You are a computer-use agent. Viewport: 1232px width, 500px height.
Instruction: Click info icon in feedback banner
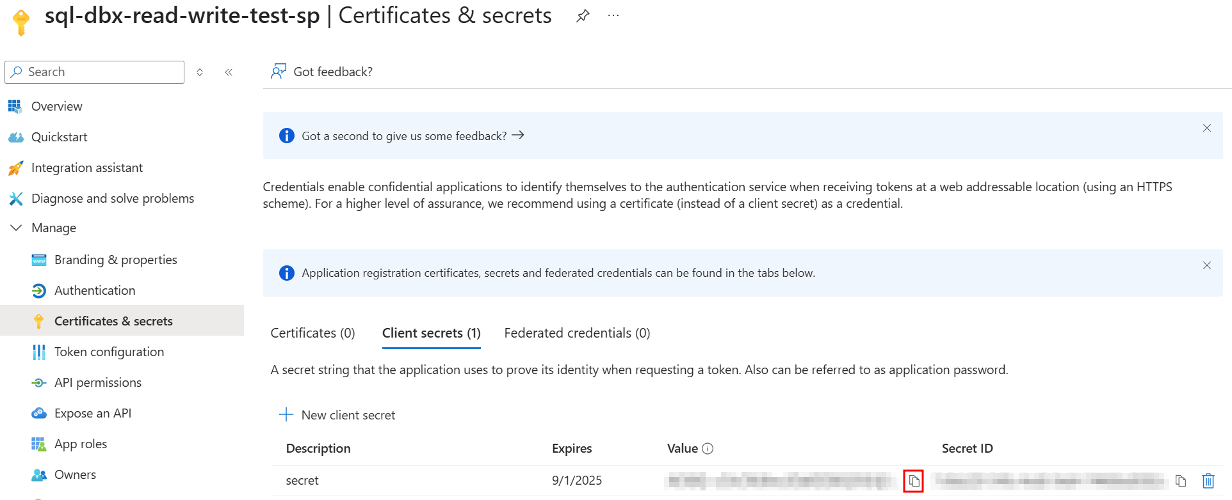point(286,136)
